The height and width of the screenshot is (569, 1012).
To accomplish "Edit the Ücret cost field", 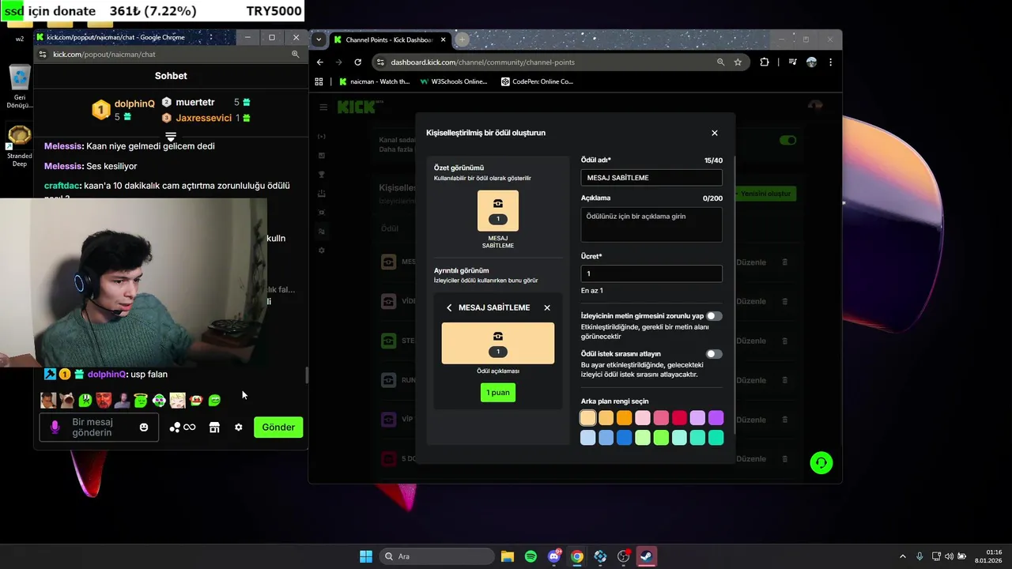I will pyautogui.click(x=651, y=273).
